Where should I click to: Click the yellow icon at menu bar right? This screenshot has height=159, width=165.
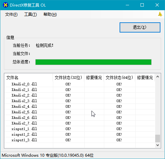[160, 14]
